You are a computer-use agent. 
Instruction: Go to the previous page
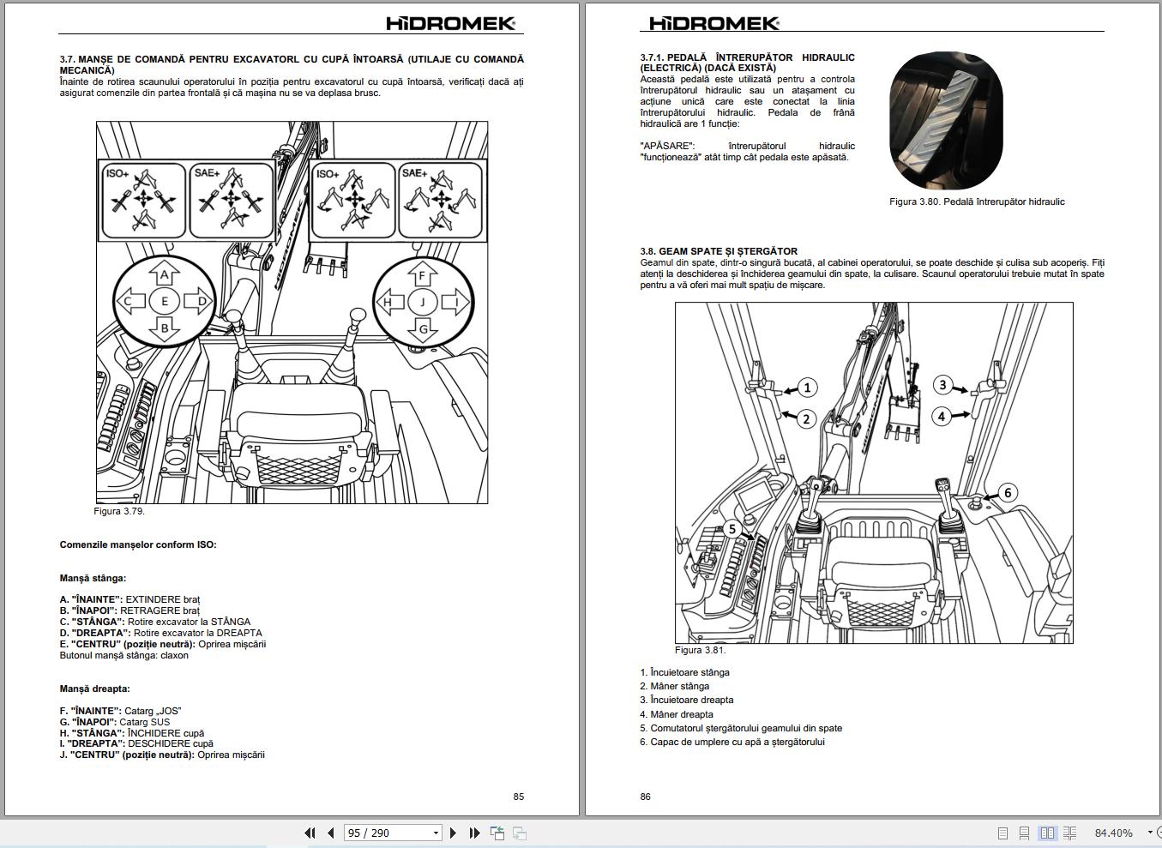point(330,833)
